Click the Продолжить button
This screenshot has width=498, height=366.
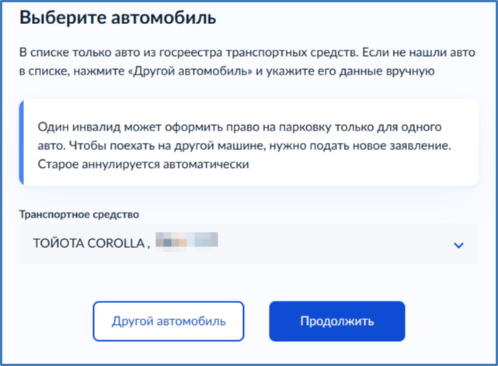(x=337, y=321)
